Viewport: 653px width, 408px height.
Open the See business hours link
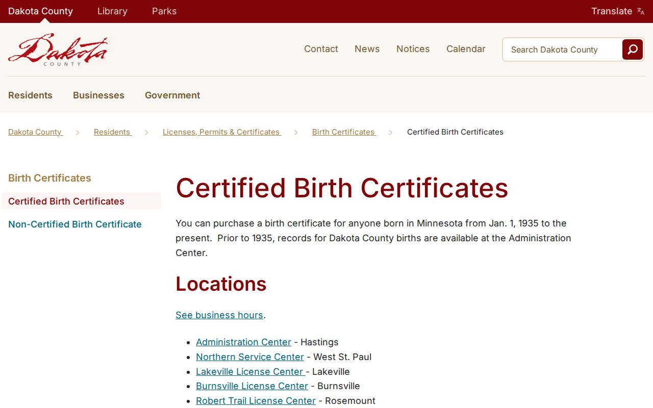[219, 315]
